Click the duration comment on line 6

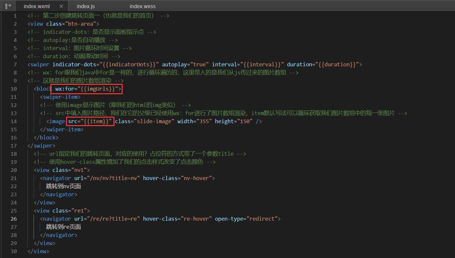pyautogui.click(x=74, y=56)
